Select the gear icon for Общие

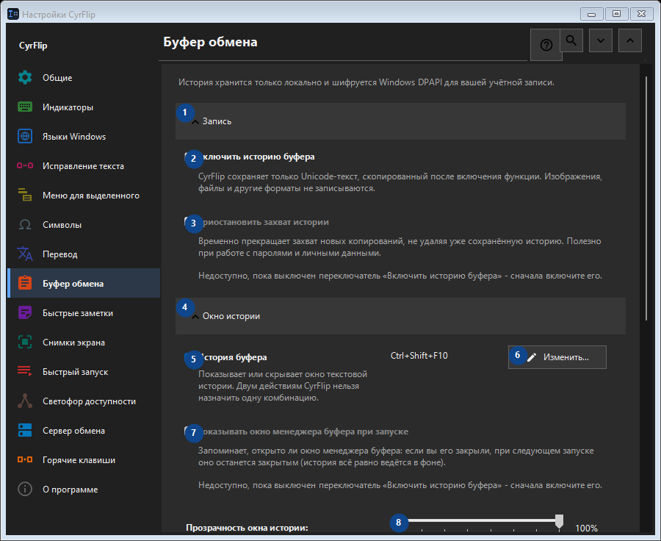[25, 78]
